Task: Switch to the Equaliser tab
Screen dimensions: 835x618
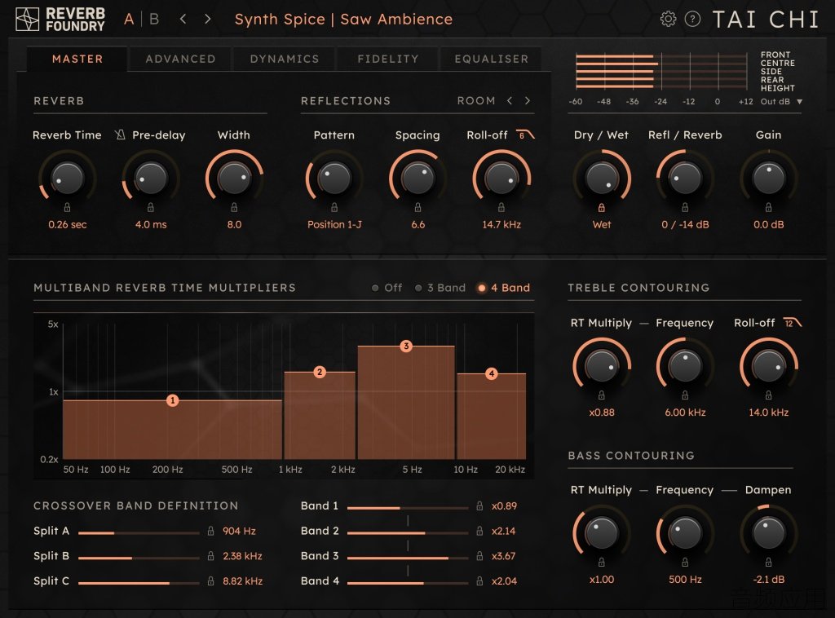Action: (491, 59)
